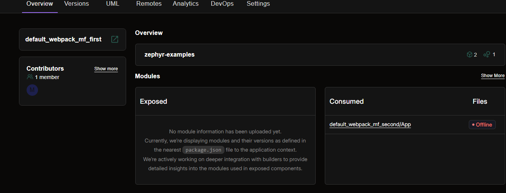The height and width of the screenshot is (193, 506).
Task: Open the default_webpack_mf_second/App consumed module link
Action: tap(370, 124)
